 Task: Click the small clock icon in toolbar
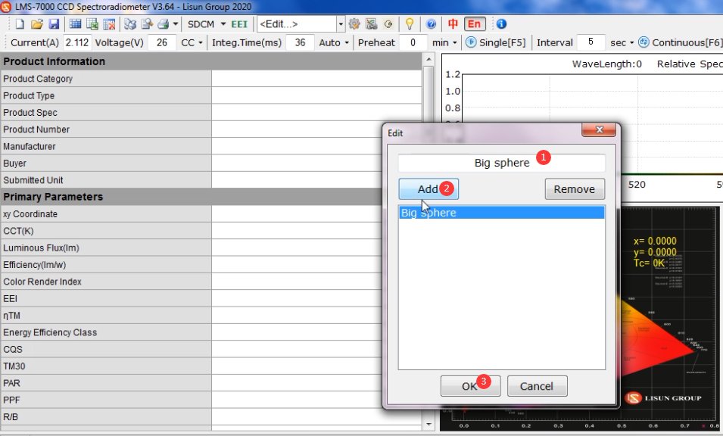pos(388,24)
